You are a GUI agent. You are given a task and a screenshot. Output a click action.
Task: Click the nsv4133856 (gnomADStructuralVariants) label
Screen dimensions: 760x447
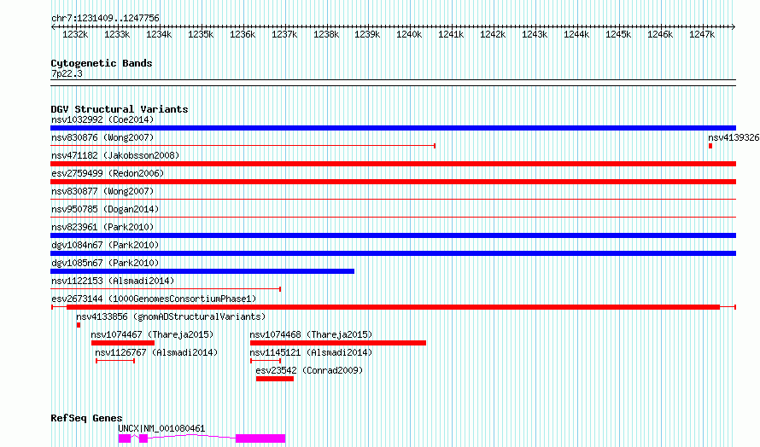(171, 316)
